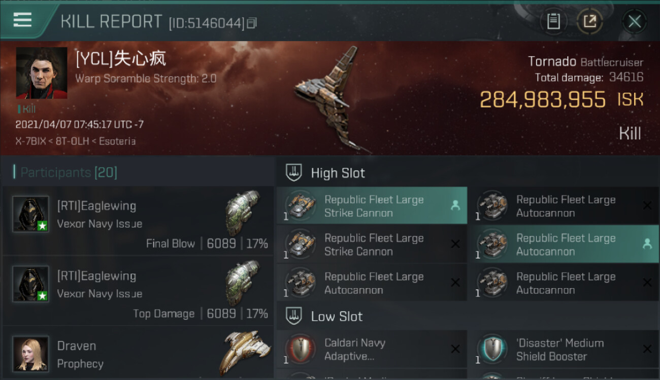Click the X-7BIX solar system location text

(31, 141)
